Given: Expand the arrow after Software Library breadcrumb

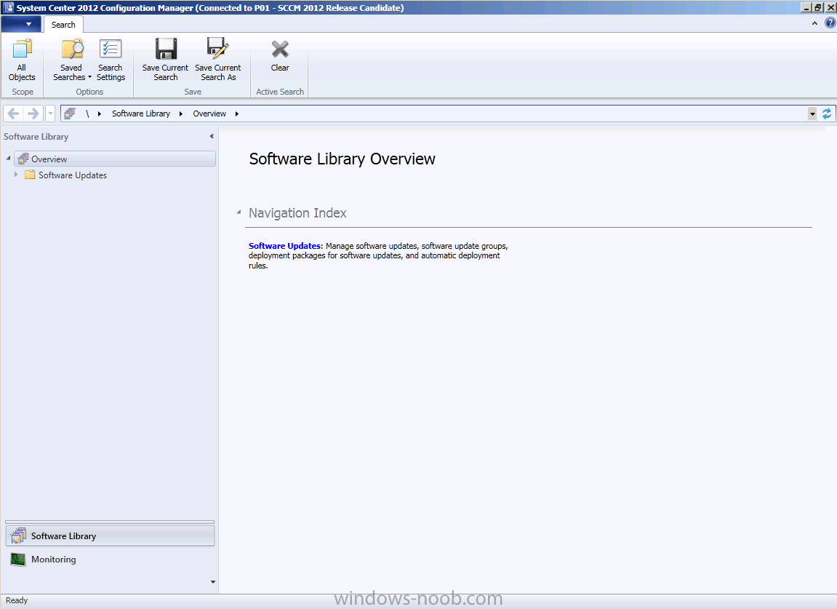Looking at the screenshot, I should pyautogui.click(x=181, y=114).
